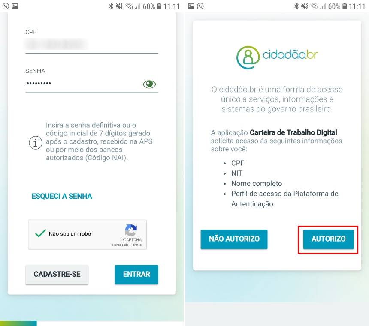Toggle password visibility eye icon
Screen dimensions: 369x326
tap(149, 84)
